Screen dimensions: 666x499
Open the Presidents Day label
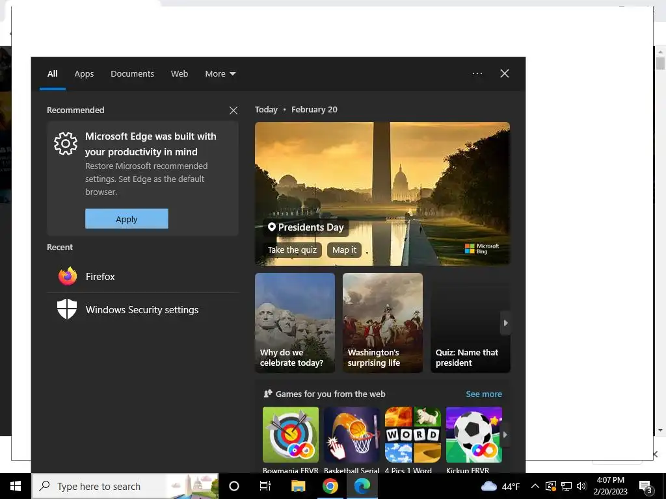306,227
